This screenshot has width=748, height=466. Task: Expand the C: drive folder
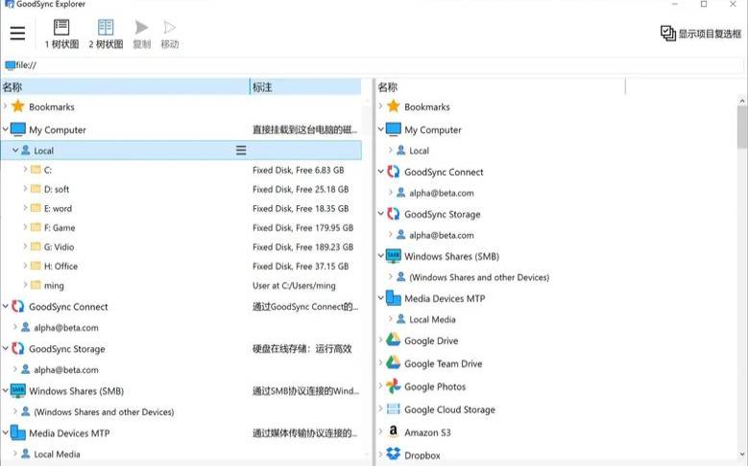coord(25,170)
